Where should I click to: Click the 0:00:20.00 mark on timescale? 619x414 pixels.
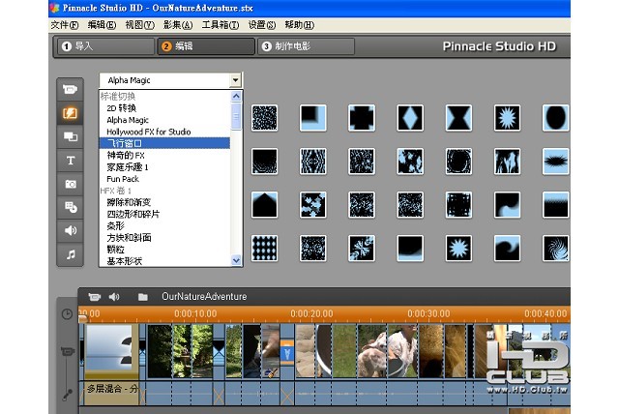311,313
